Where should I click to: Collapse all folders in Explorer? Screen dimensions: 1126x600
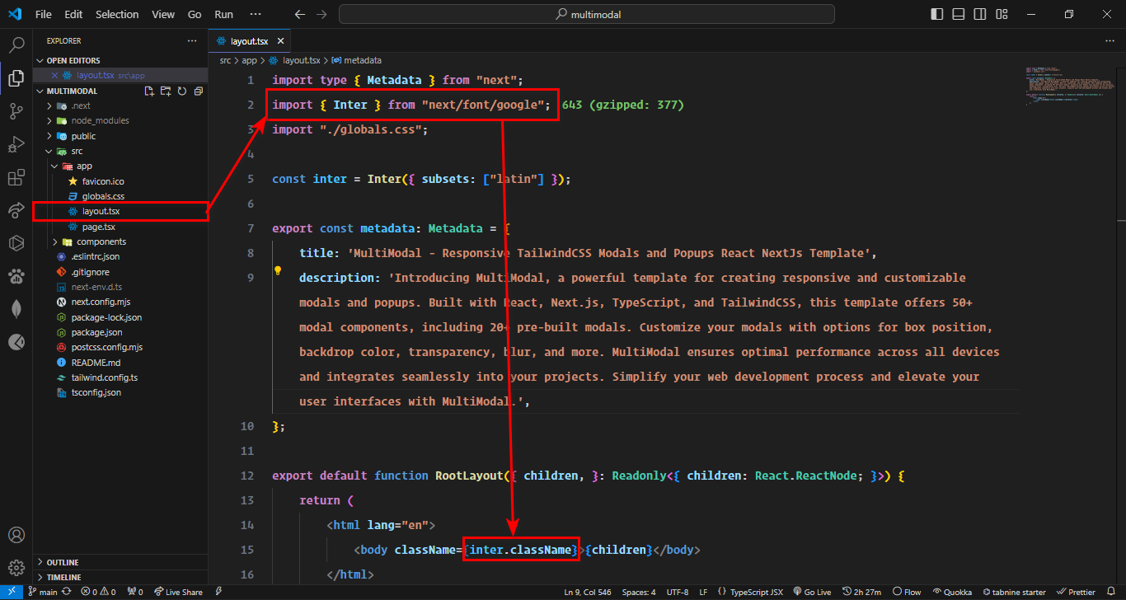click(x=199, y=91)
